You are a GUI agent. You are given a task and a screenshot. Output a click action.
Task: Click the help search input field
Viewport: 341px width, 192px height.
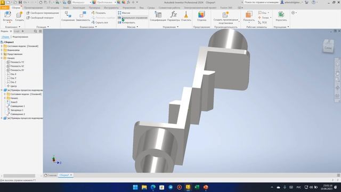click(x=261, y=2)
